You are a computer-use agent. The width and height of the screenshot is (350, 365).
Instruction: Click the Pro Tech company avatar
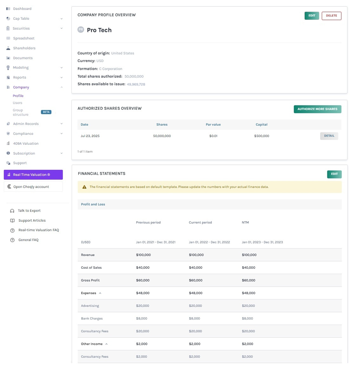click(81, 29)
